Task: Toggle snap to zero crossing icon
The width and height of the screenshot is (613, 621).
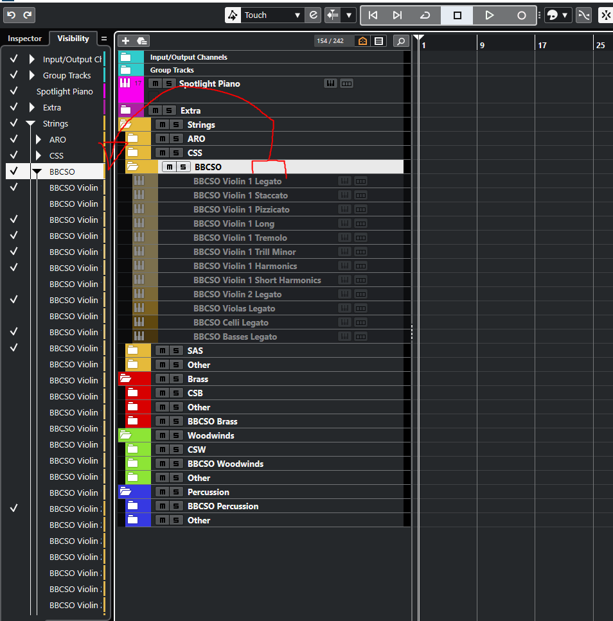Action: tap(583, 15)
